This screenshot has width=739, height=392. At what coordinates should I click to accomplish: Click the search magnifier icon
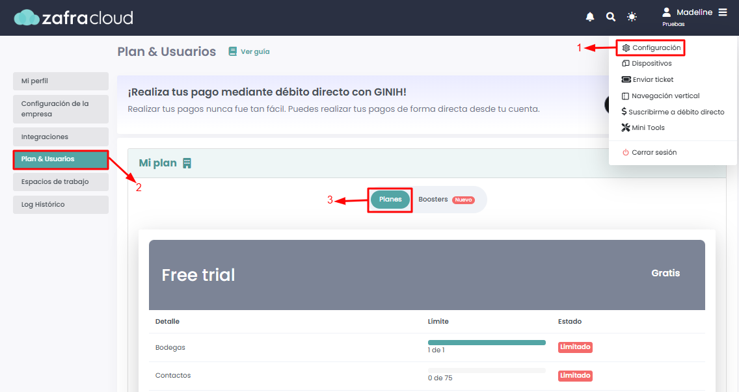tap(611, 17)
